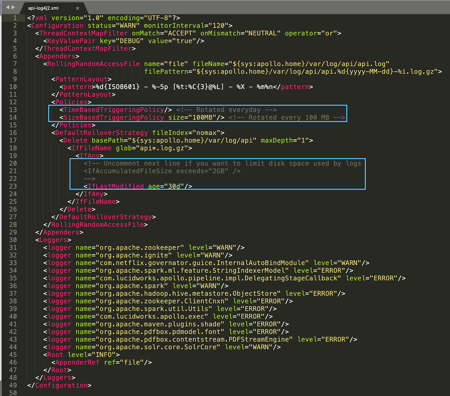Click logger hive.metastore.ObjectStore line

(194, 293)
